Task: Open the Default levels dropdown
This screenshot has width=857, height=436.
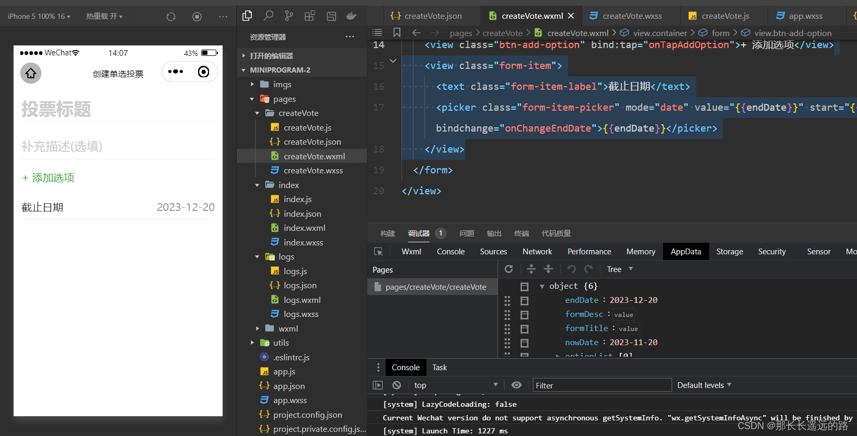Action: click(704, 385)
